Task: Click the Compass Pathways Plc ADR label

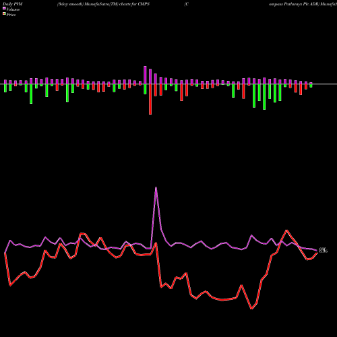Action: point(294,4)
